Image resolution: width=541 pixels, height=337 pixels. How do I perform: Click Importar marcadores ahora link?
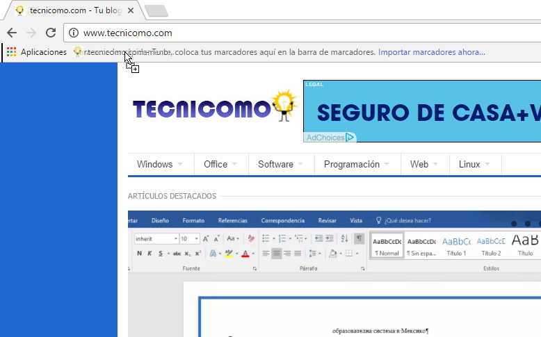[432, 52]
